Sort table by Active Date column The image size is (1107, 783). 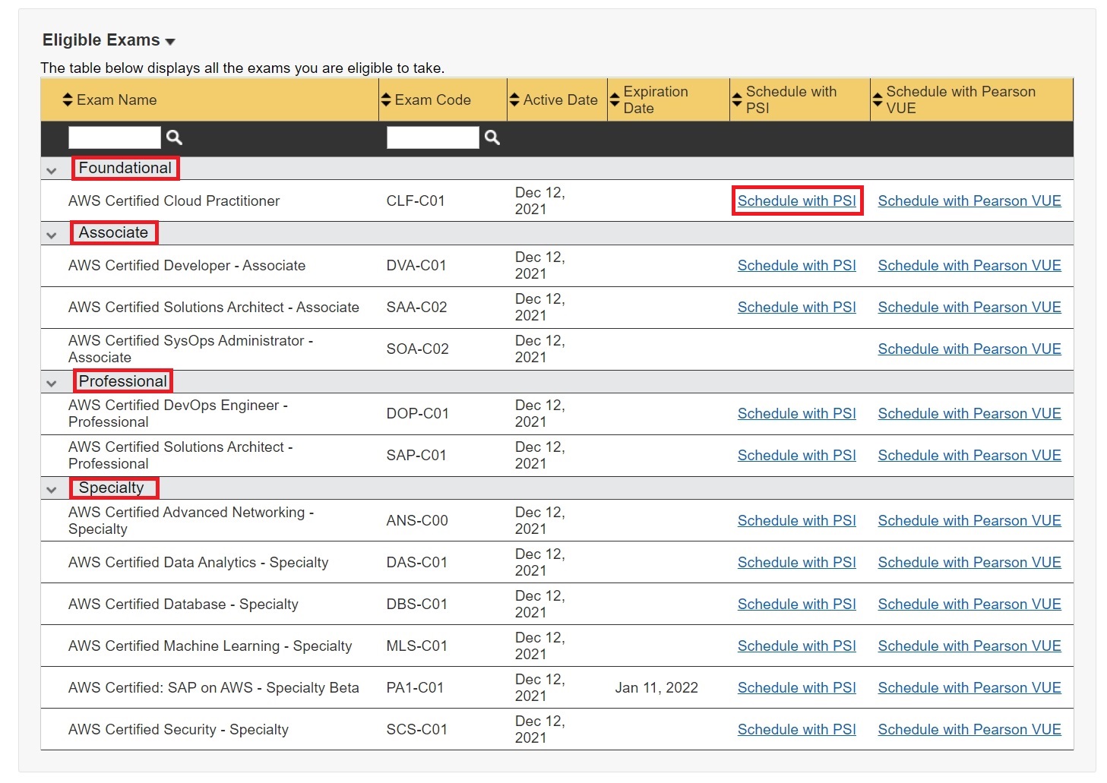coord(514,99)
